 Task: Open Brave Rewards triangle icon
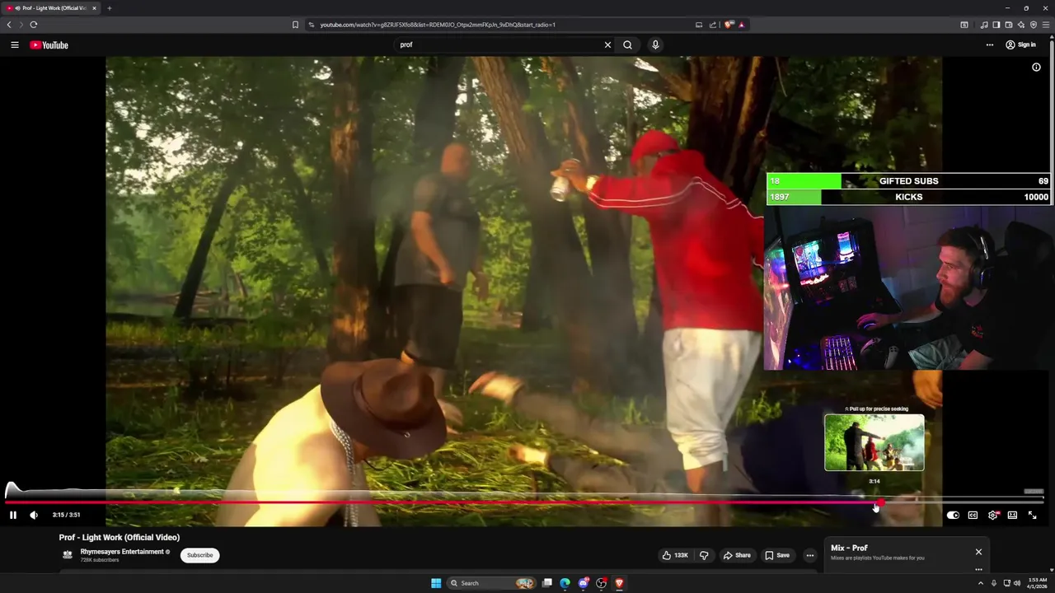[x=741, y=25]
